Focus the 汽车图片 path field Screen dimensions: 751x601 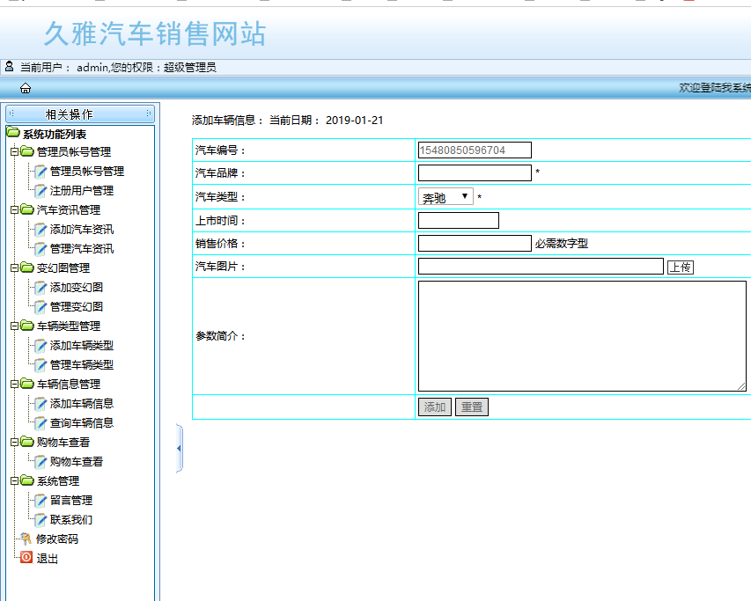541,266
